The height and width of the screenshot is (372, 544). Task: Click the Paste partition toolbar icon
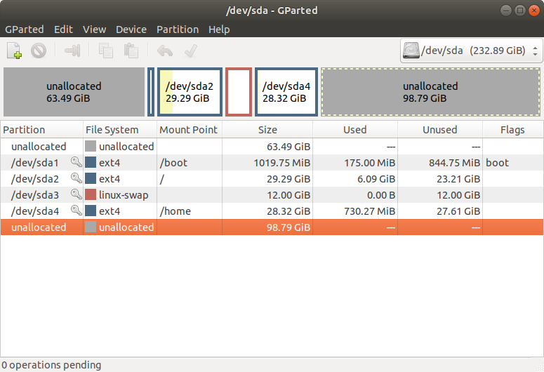131,51
